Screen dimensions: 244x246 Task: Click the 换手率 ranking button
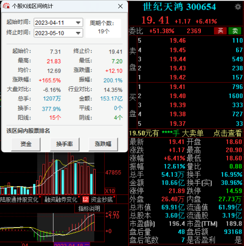coord(65,144)
